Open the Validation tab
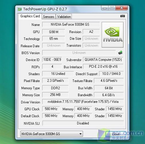Viewport: 145px width, 144px height. [64, 17]
